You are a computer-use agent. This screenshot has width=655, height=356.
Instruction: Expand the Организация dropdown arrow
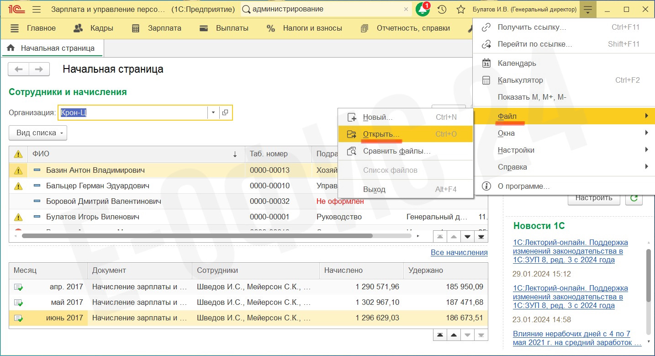[x=213, y=112]
